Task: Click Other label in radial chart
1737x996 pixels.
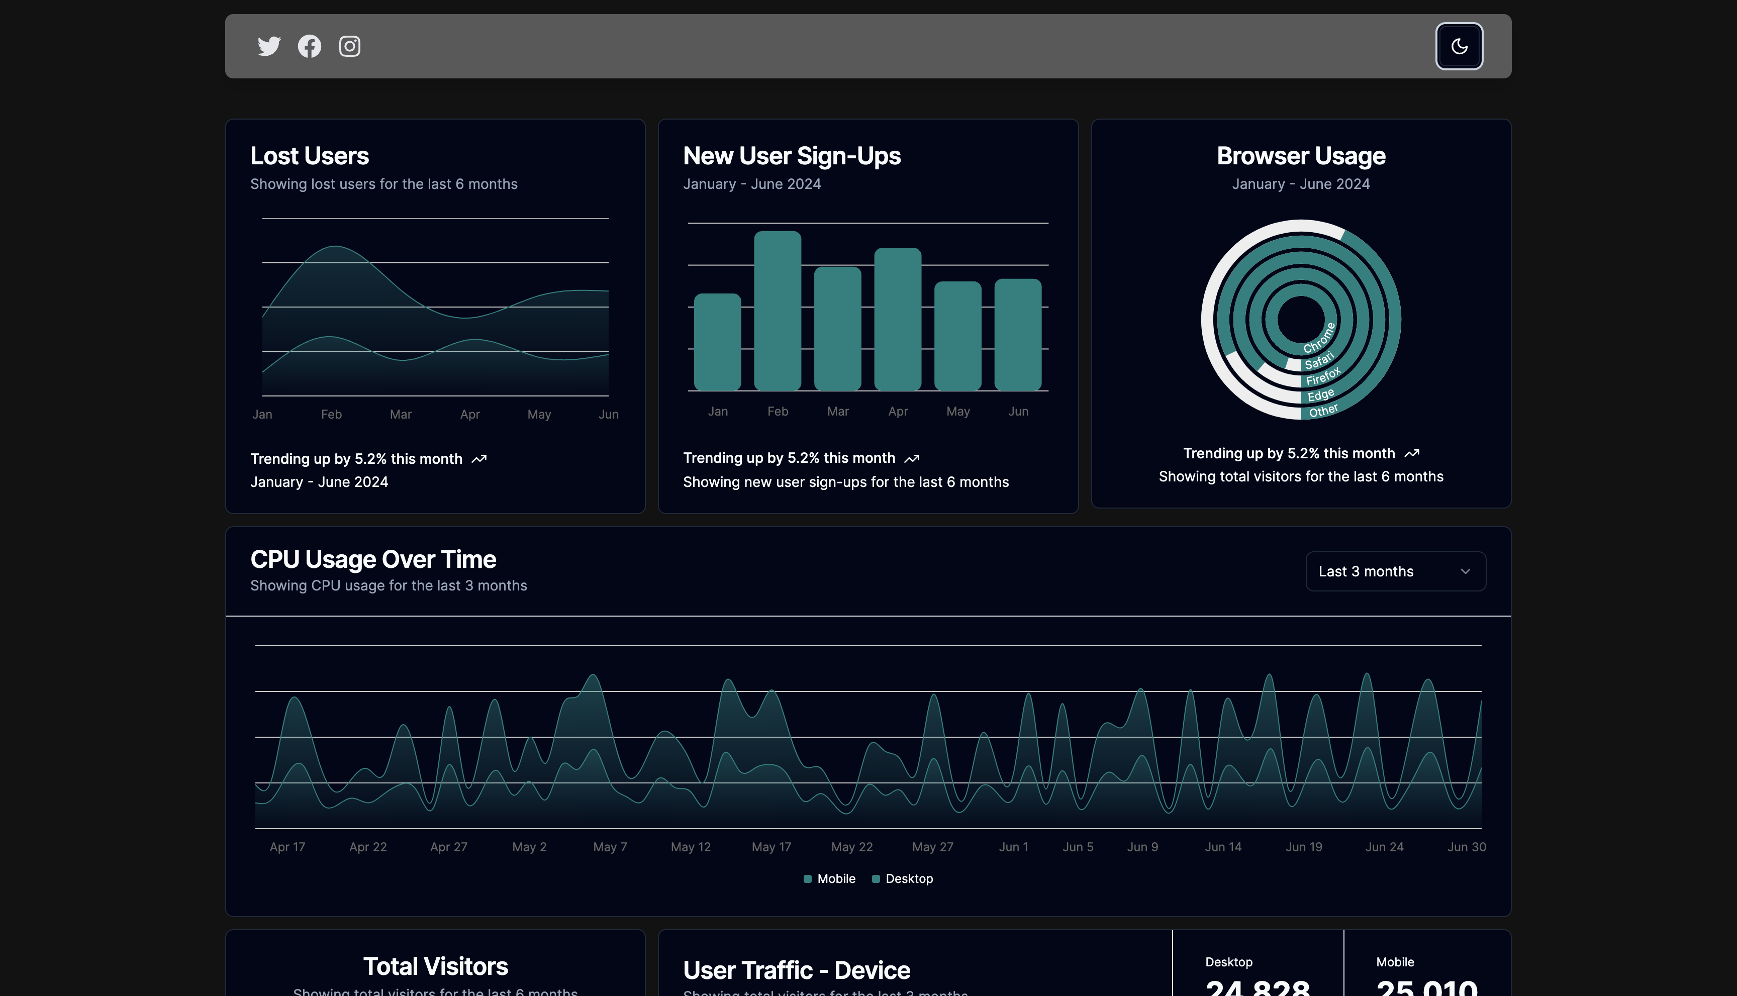Action: click(x=1323, y=411)
